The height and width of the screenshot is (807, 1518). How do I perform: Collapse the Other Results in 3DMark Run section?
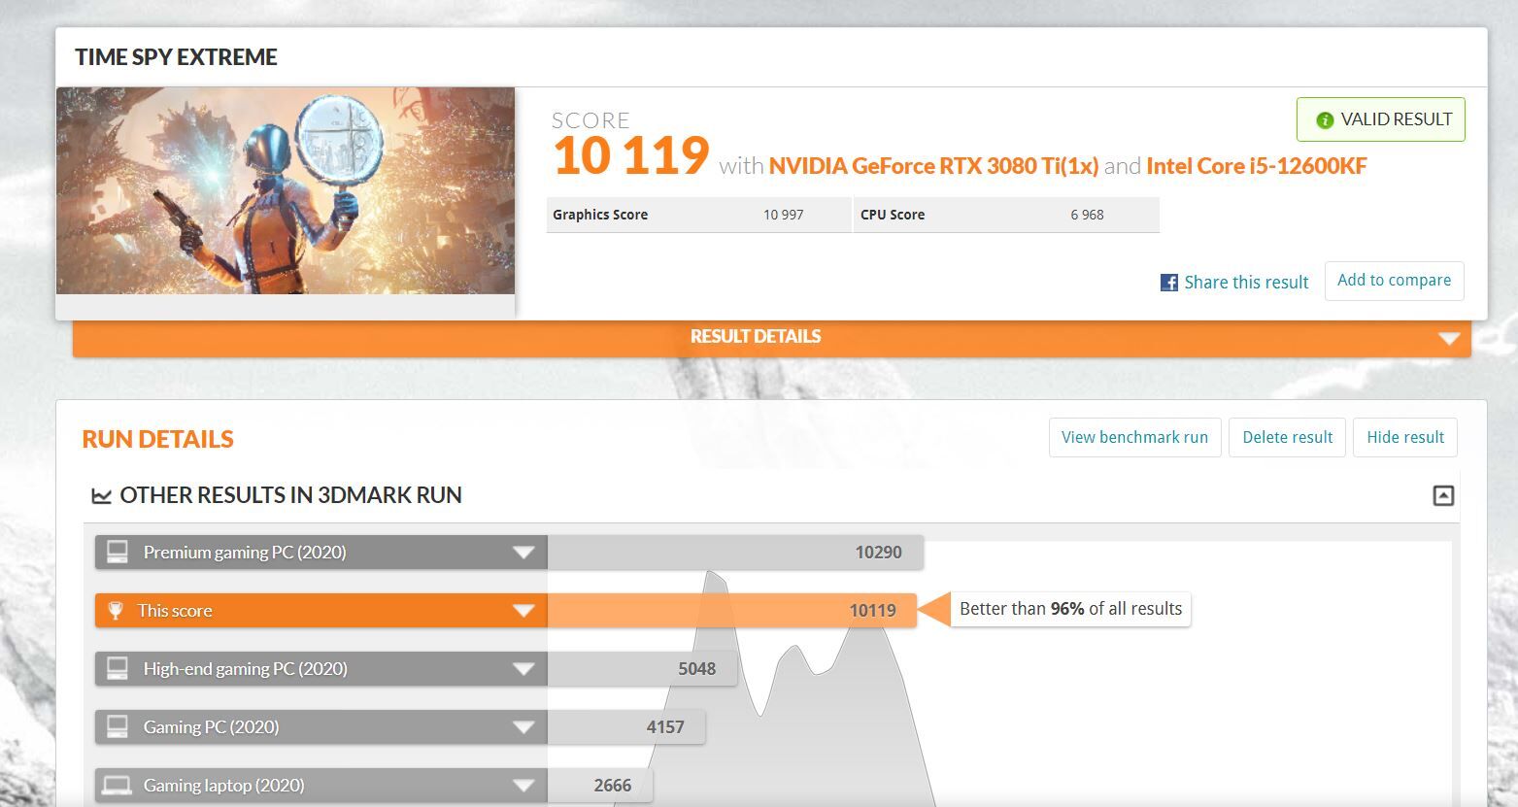click(1443, 496)
